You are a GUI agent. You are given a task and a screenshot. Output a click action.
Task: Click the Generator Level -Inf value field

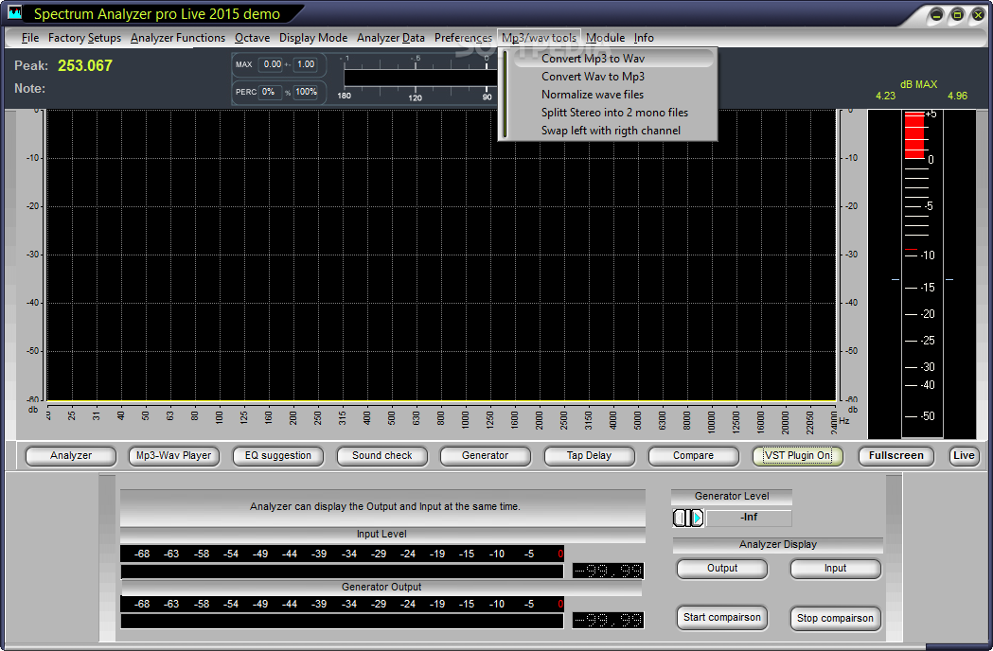click(749, 518)
